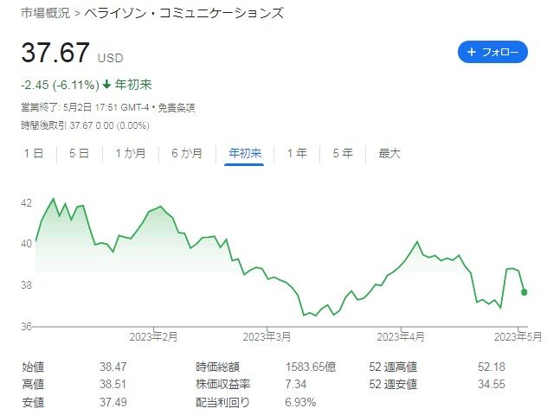This screenshot has width=560, height=415.
Task: Click the ベライゾン・コミュニケーションズ title text
Action: tap(184, 13)
